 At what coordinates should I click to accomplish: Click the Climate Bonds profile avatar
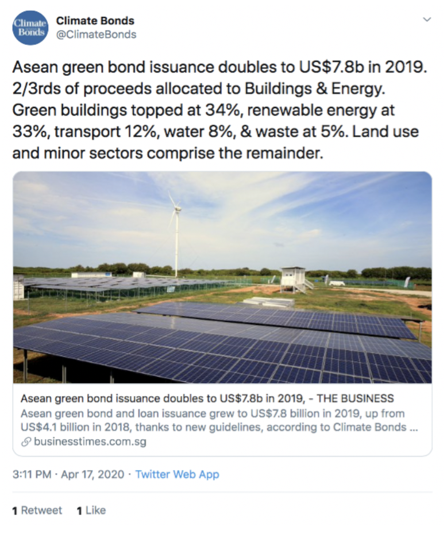30,28
